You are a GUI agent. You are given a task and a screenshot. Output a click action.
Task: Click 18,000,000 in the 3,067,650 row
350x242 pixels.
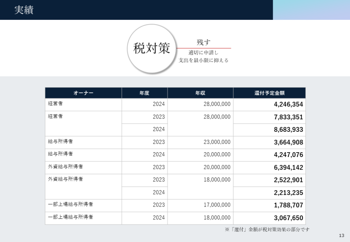pyautogui.click(x=217, y=217)
